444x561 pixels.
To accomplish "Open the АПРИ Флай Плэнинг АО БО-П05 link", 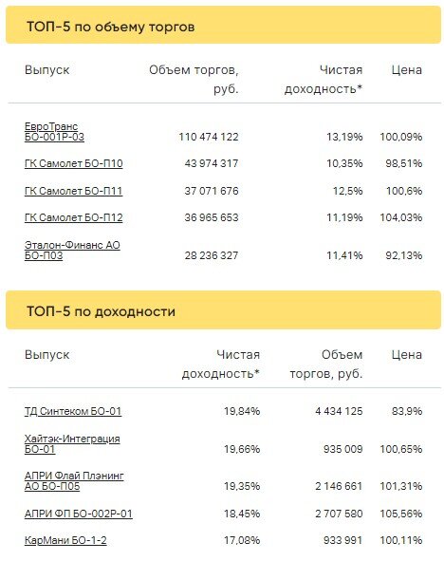I will 74,481.
